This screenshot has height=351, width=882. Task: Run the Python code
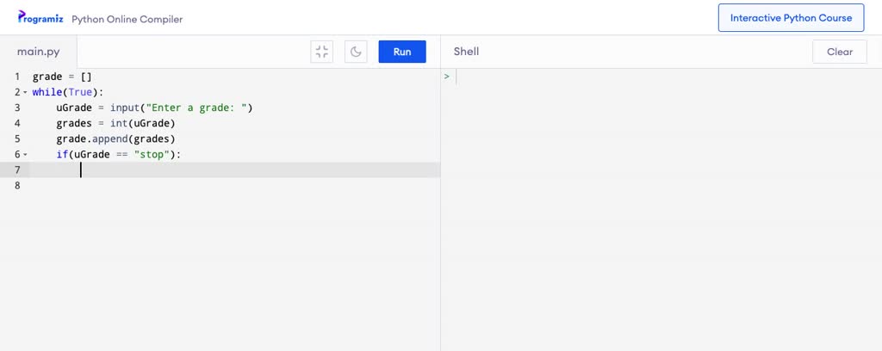click(402, 52)
